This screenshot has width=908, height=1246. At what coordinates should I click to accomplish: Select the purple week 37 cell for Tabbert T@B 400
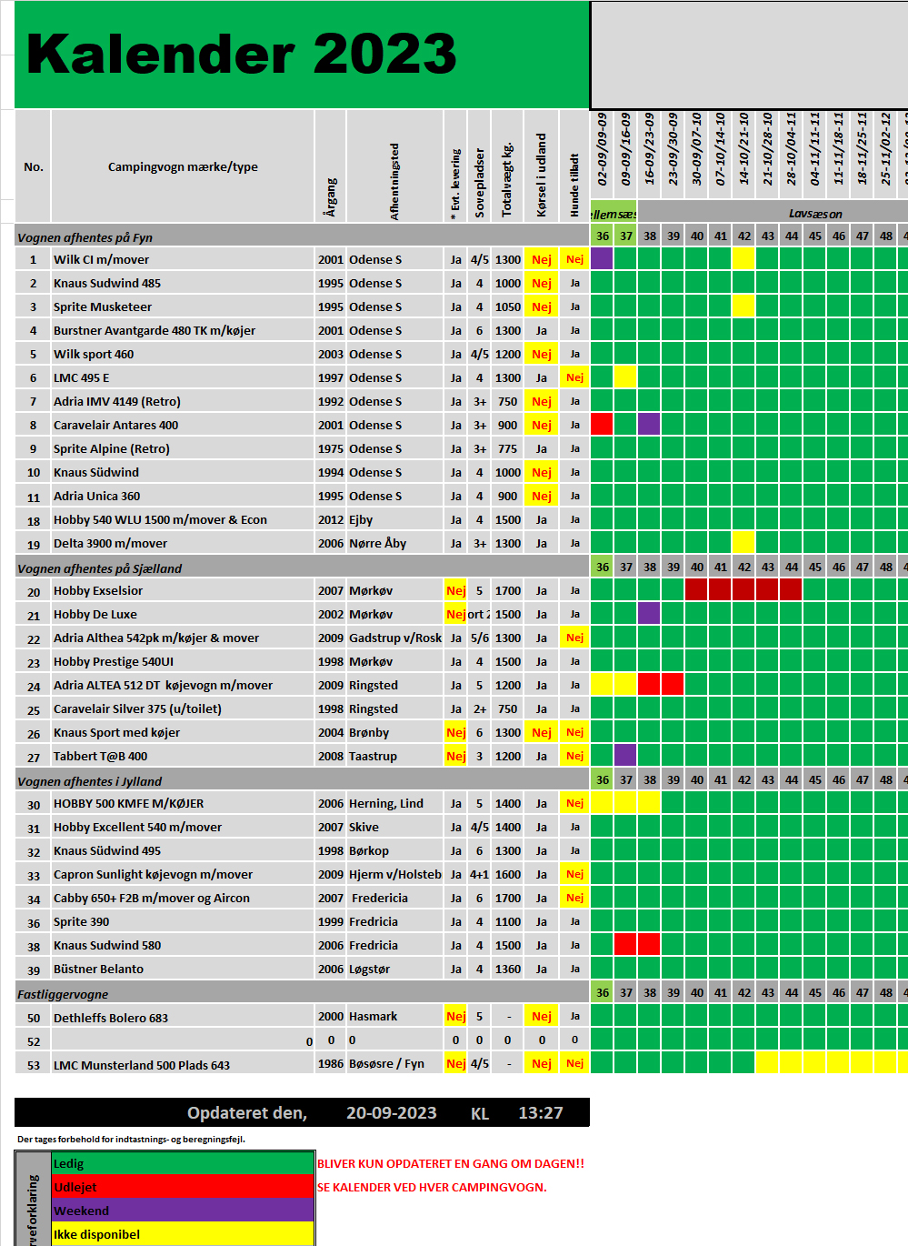(x=625, y=756)
